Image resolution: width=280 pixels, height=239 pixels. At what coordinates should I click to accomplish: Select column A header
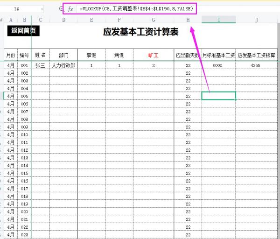(11, 20)
